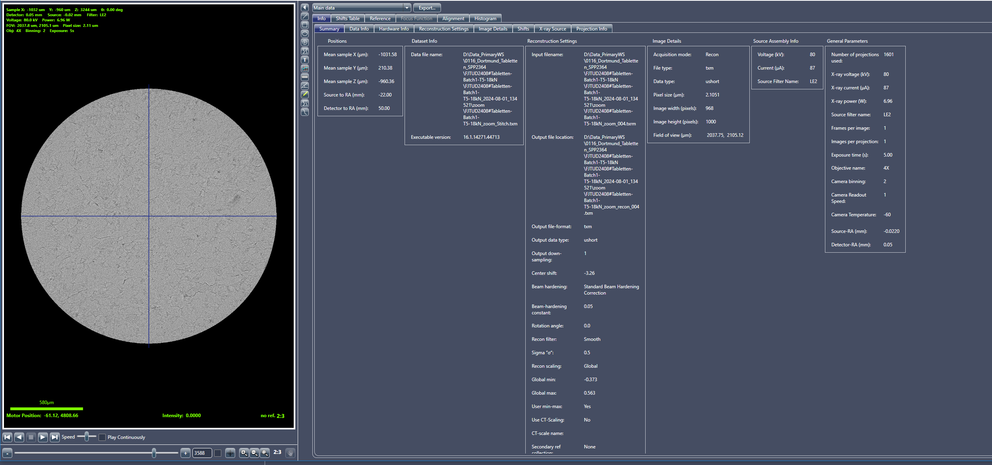The width and height of the screenshot is (992, 465).
Task: Click the slice number input field
Action: coord(202,453)
